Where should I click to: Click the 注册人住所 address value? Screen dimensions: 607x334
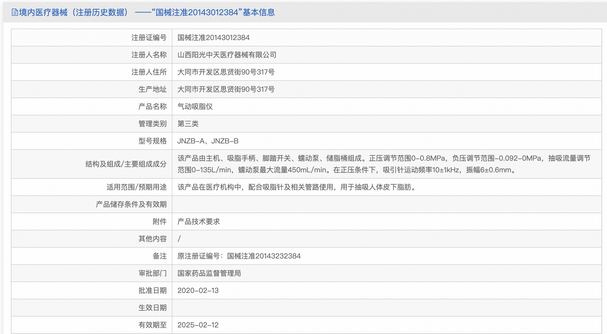(226, 72)
